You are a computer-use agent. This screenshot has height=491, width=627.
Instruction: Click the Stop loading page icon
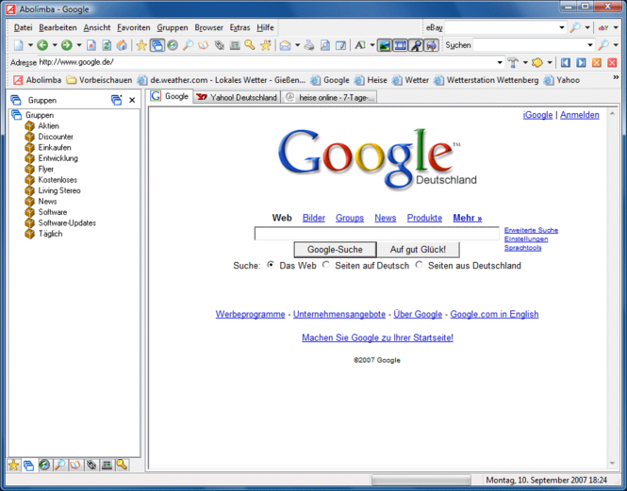coord(91,45)
